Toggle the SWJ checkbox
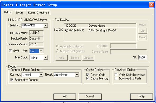 [10, 51]
